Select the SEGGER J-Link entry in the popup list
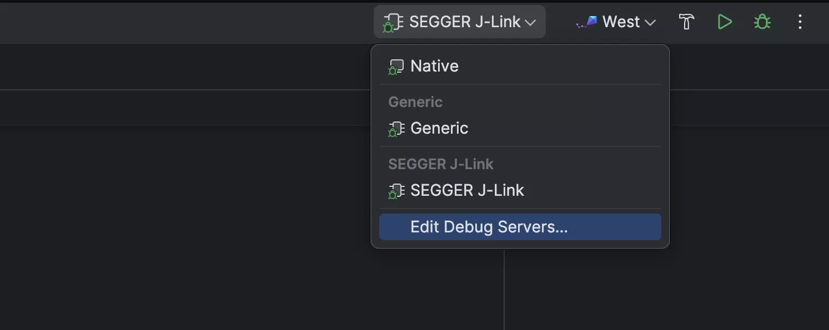Screen dimensions: 829x330 (520, 191)
